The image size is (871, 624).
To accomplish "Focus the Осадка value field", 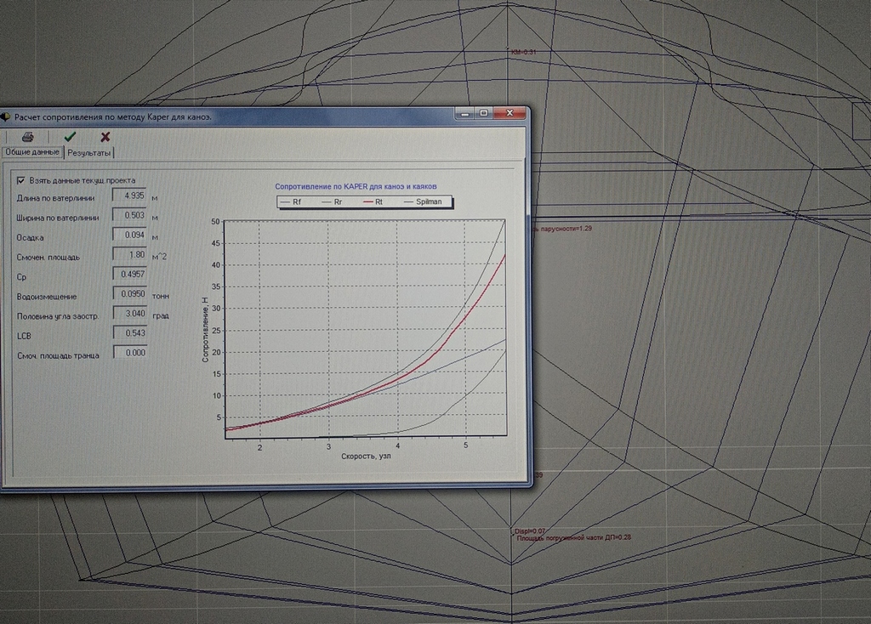I will point(129,236).
